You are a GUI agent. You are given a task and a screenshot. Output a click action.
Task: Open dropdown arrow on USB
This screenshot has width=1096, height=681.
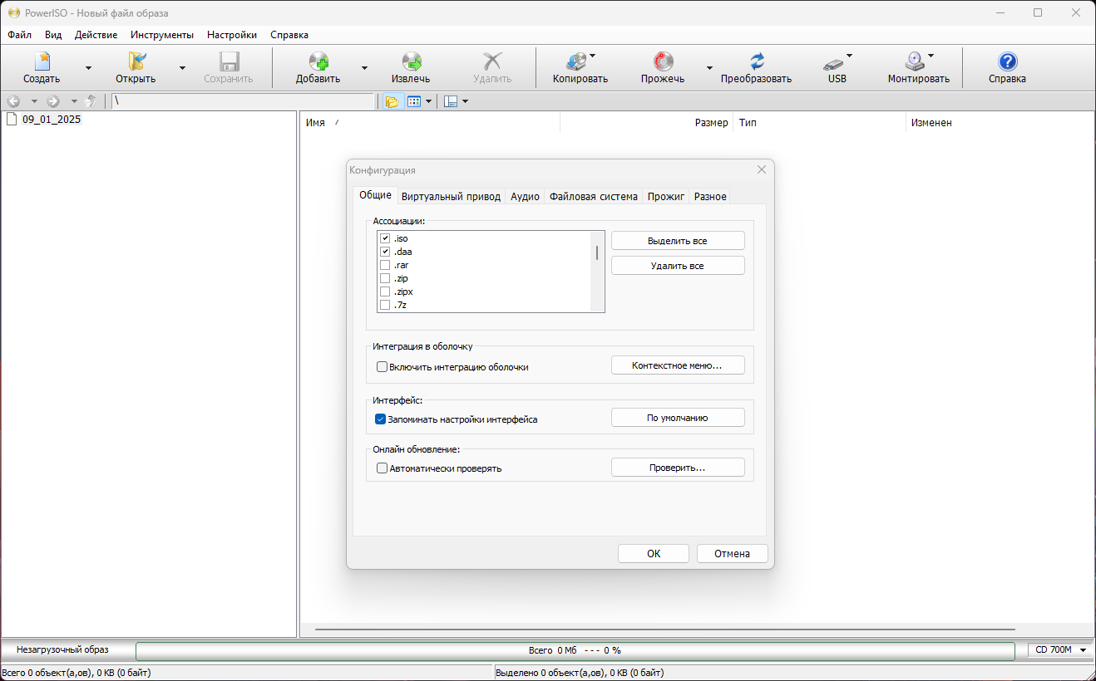(x=849, y=56)
